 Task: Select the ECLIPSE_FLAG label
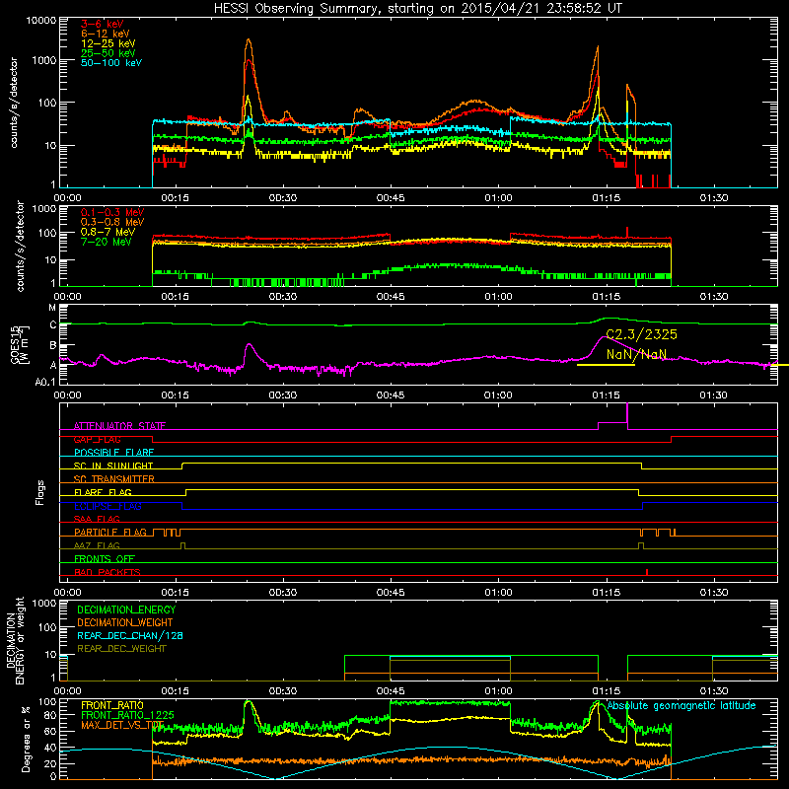108,506
